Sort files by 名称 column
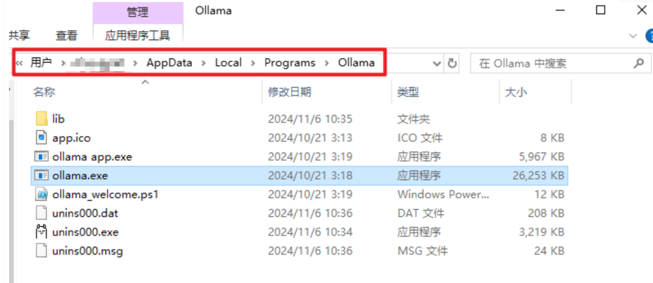This screenshot has height=283, width=653. (x=44, y=92)
